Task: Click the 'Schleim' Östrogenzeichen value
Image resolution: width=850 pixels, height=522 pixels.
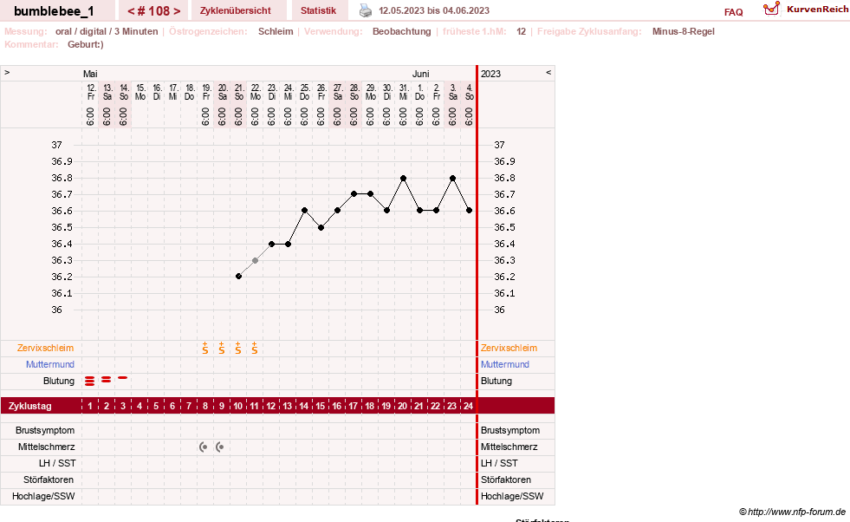Action: click(x=276, y=31)
